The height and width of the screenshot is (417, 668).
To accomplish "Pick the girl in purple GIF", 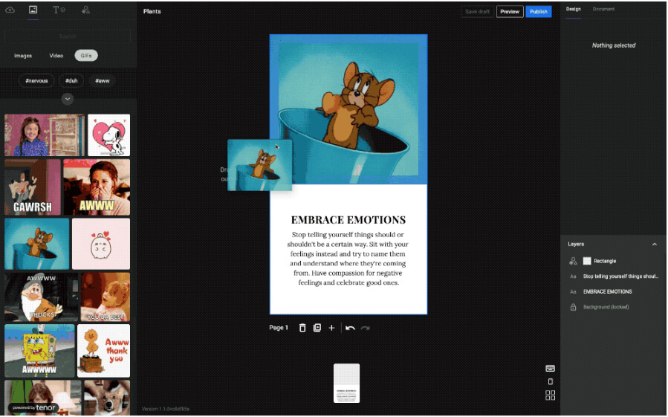I will [x=45, y=135].
